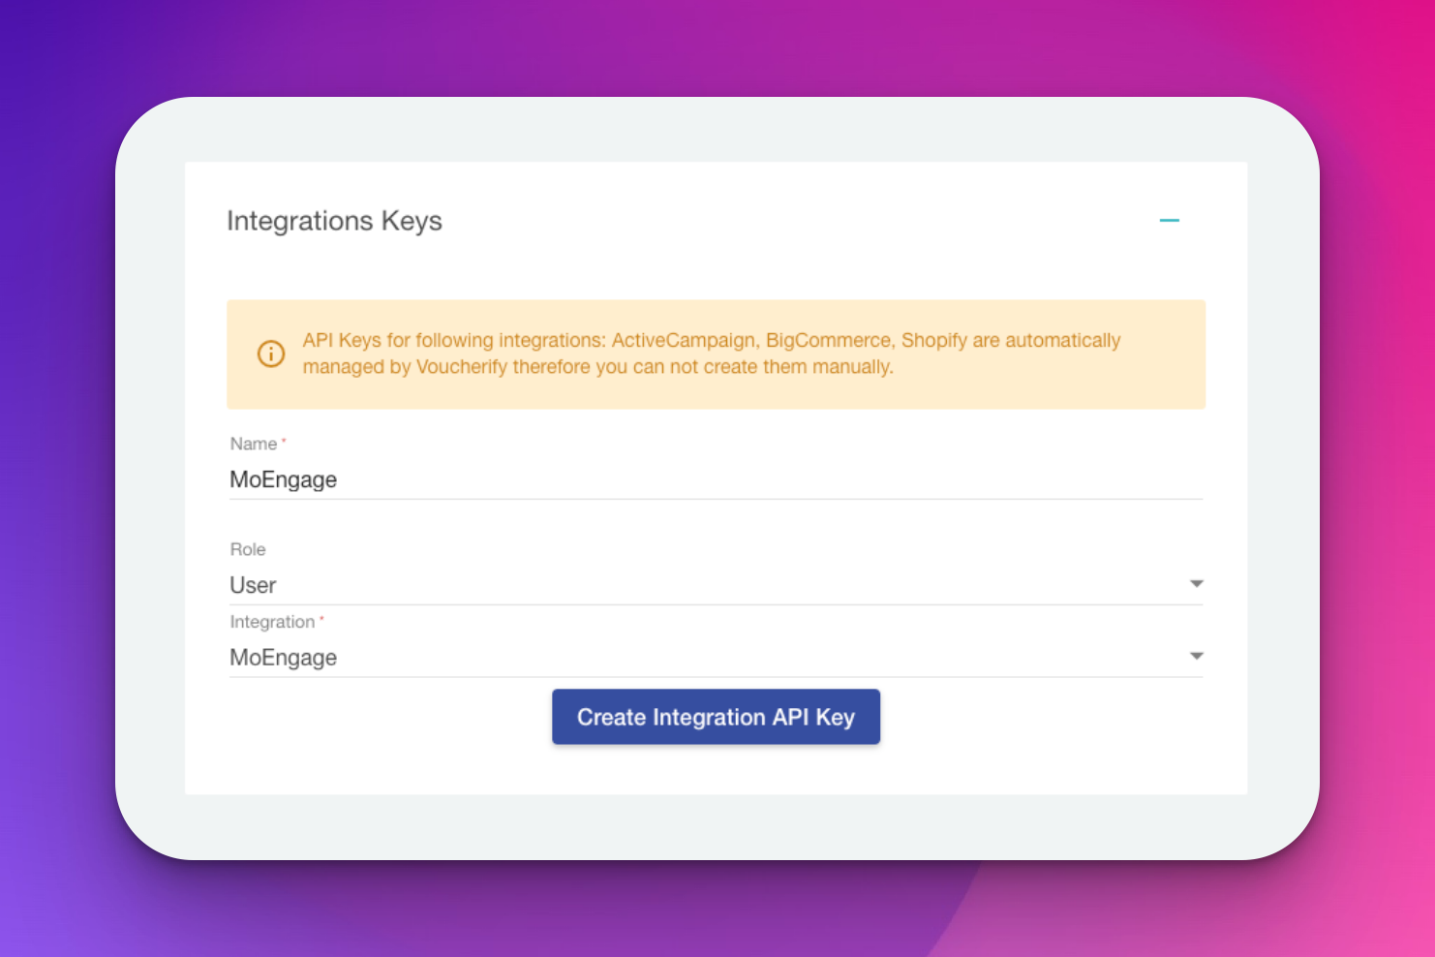The image size is (1435, 957).
Task: Click Create Integration API Key button
Action: point(716,717)
